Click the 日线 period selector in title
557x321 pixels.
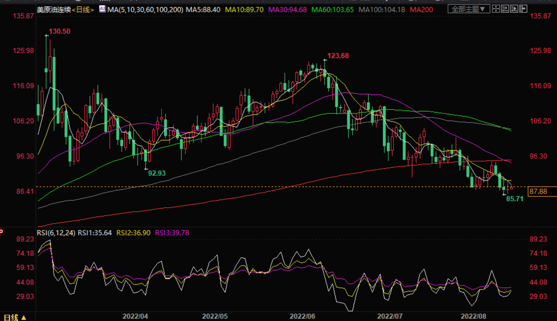coord(83,9)
